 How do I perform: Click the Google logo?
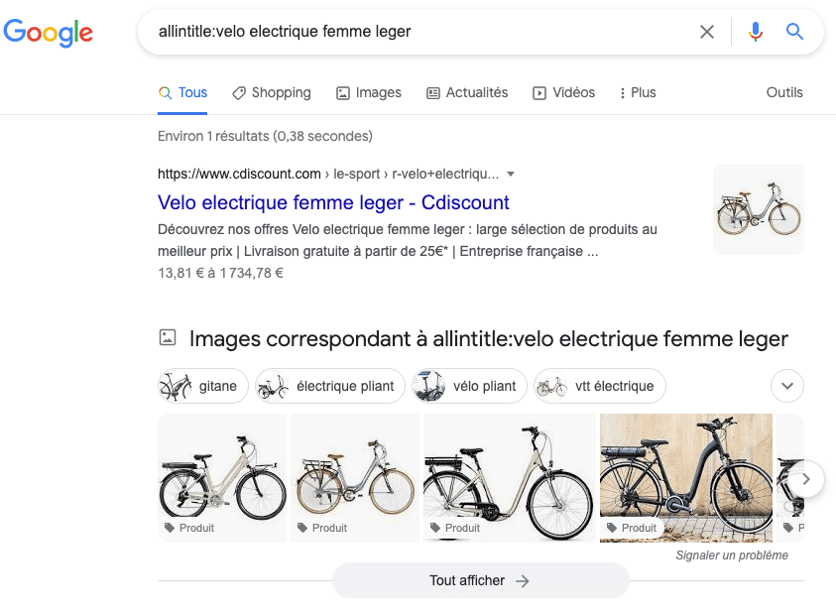click(x=49, y=32)
